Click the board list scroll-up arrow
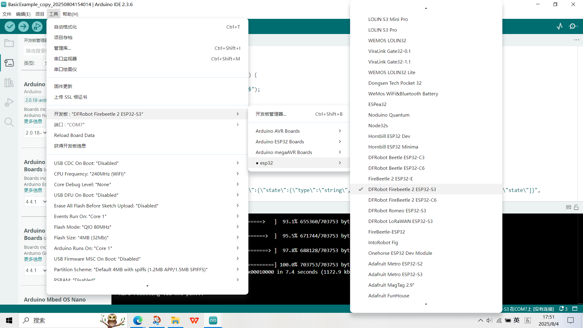The height and width of the screenshot is (328, 583). click(426, 8)
